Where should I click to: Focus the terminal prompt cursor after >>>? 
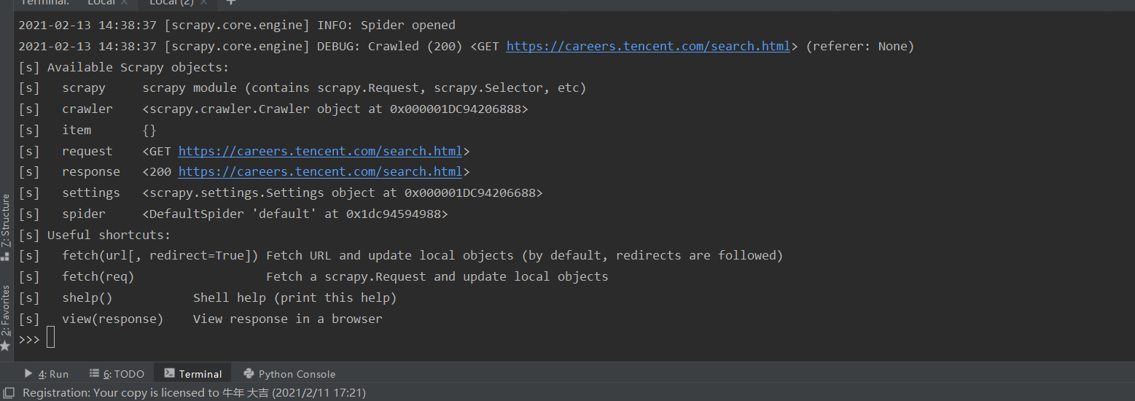pyautogui.click(x=50, y=337)
